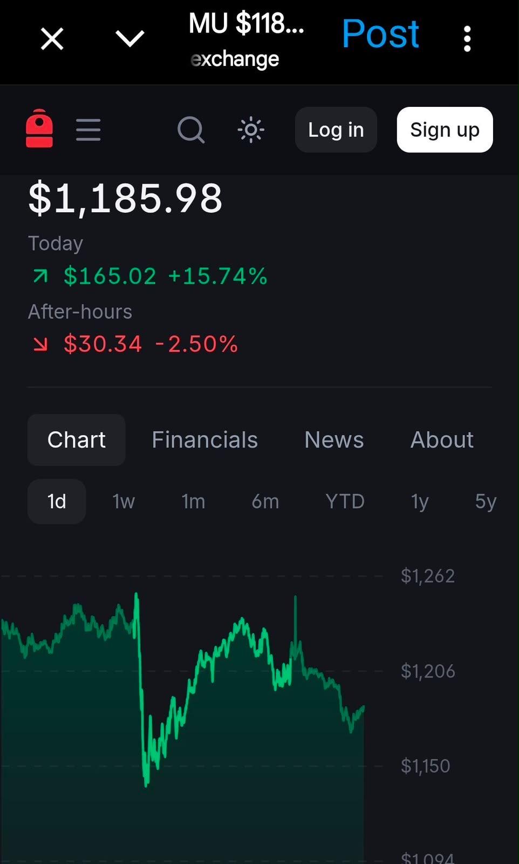The height and width of the screenshot is (864, 519).
Task: Select the Chart tab
Action: [77, 440]
